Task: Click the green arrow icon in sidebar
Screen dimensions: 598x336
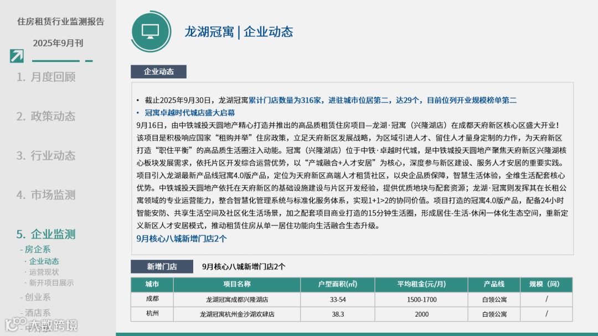Action: [17, 56]
